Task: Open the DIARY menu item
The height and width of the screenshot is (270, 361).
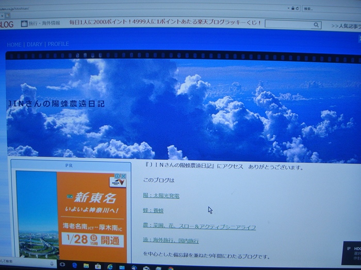Action: (35, 44)
